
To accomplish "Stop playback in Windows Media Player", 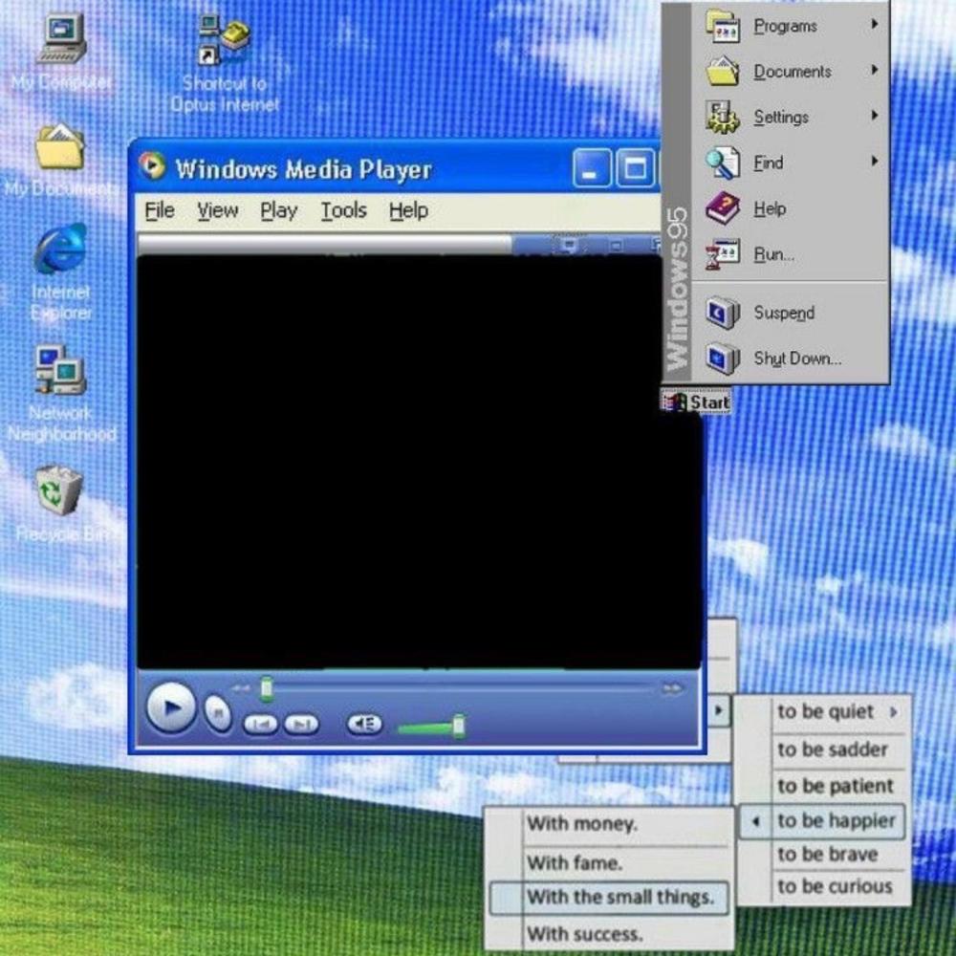I will 218,712.
